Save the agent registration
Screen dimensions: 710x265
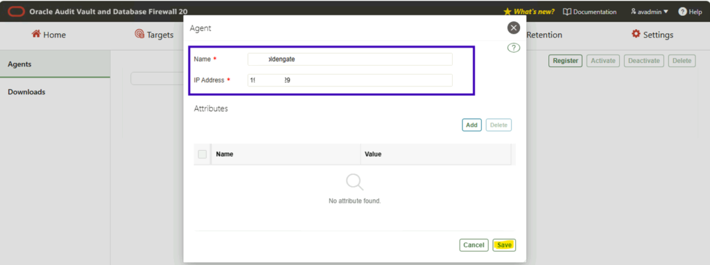tap(504, 245)
